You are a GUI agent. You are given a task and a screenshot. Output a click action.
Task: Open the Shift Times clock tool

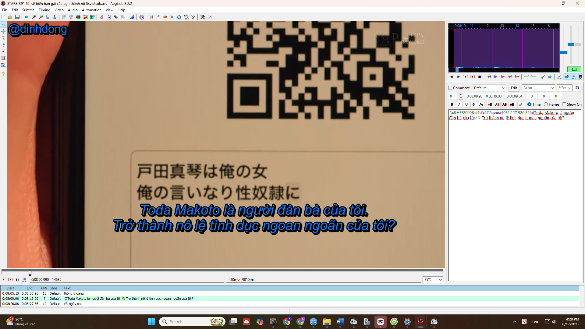click(179, 17)
